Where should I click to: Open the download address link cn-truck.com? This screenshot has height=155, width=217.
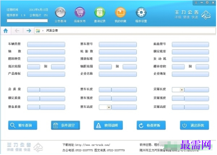pos(93,145)
